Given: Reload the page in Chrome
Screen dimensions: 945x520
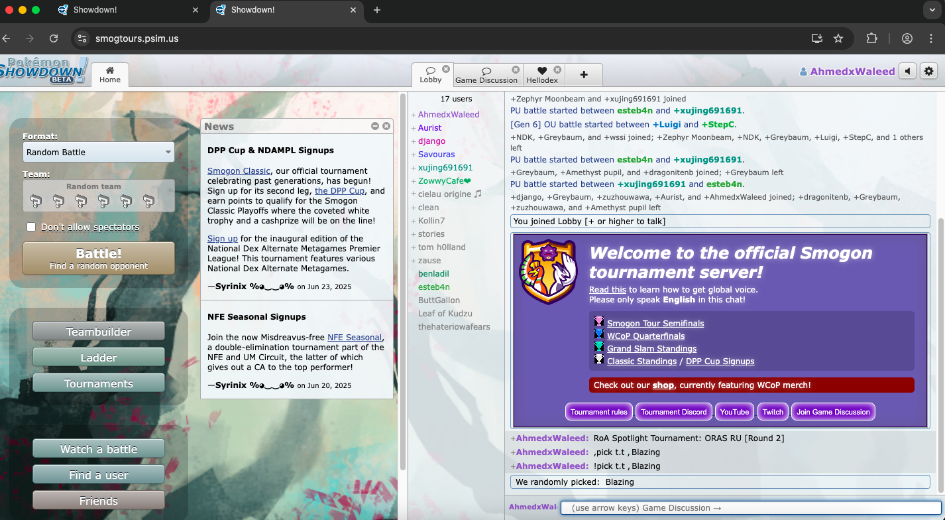Looking at the screenshot, I should click(54, 38).
